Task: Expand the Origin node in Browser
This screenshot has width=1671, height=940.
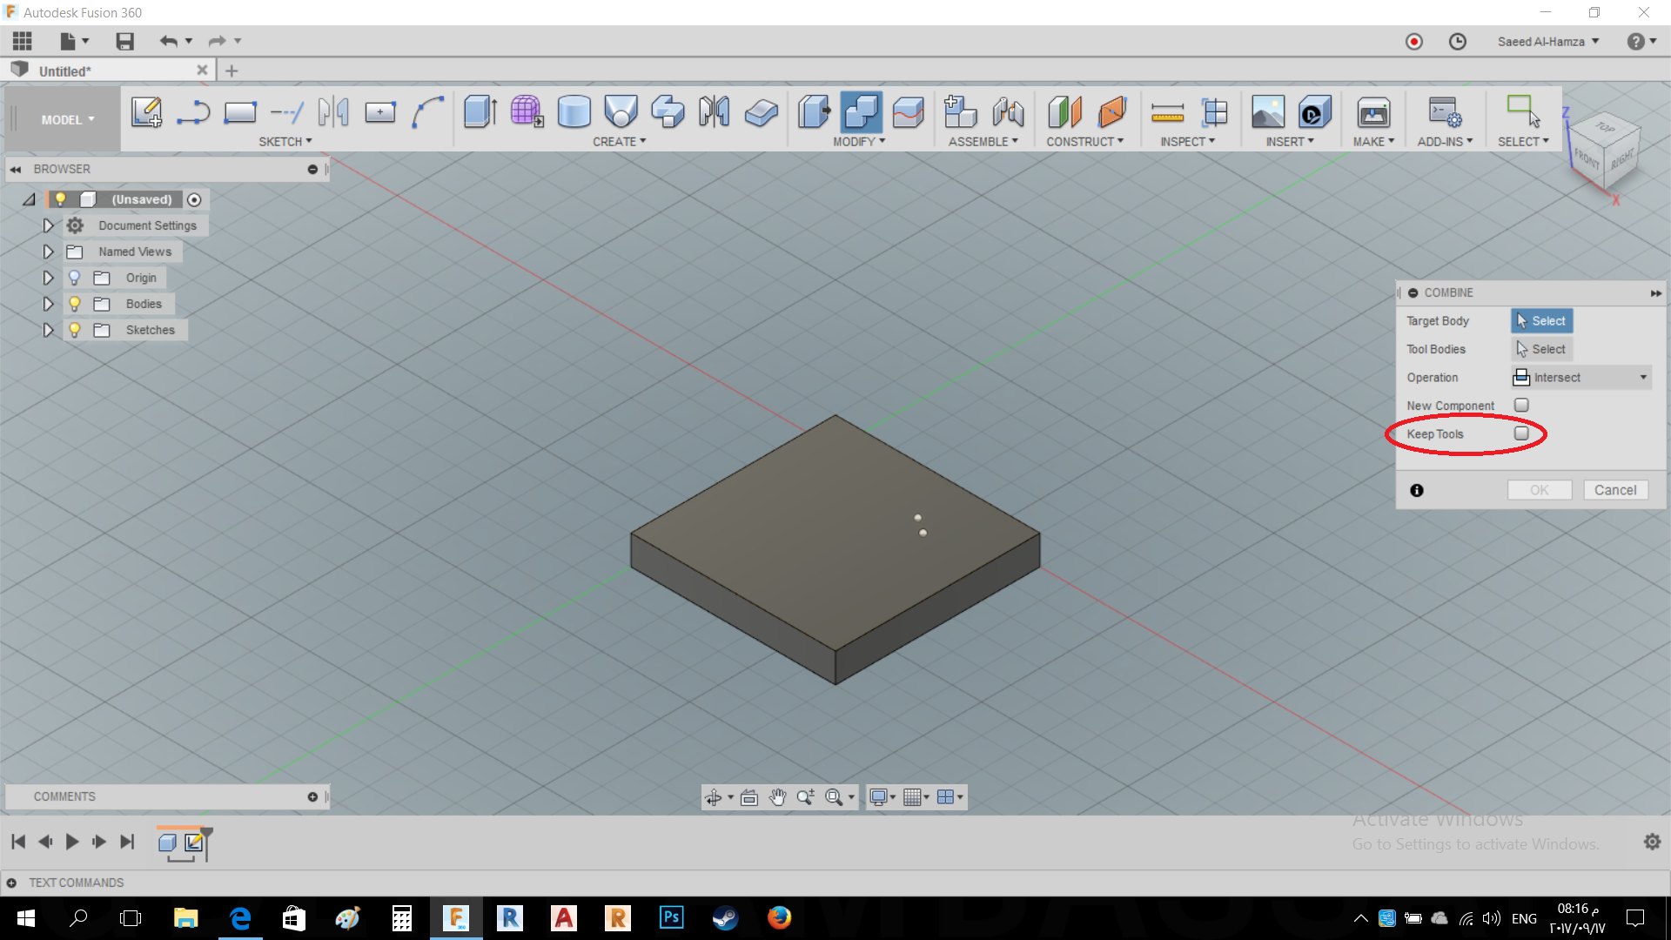Action: pos(48,277)
